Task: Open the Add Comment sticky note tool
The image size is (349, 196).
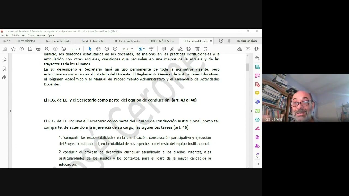Action: pyautogui.click(x=163, y=49)
